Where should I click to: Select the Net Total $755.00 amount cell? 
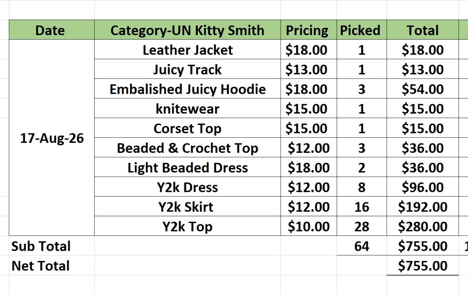point(423,265)
